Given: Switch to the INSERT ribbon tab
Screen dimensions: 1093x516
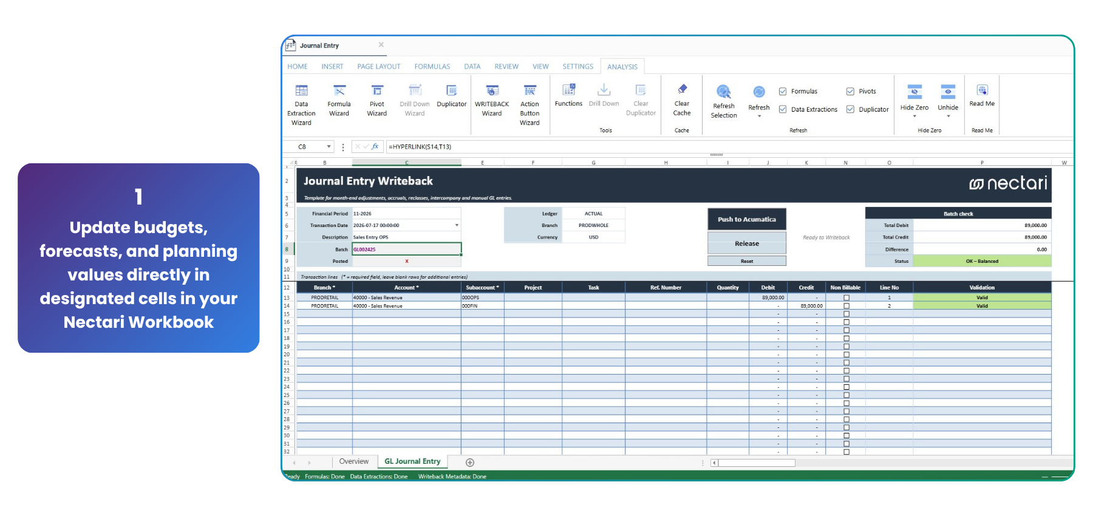Looking at the screenshot, I should (x=332, y=67).
